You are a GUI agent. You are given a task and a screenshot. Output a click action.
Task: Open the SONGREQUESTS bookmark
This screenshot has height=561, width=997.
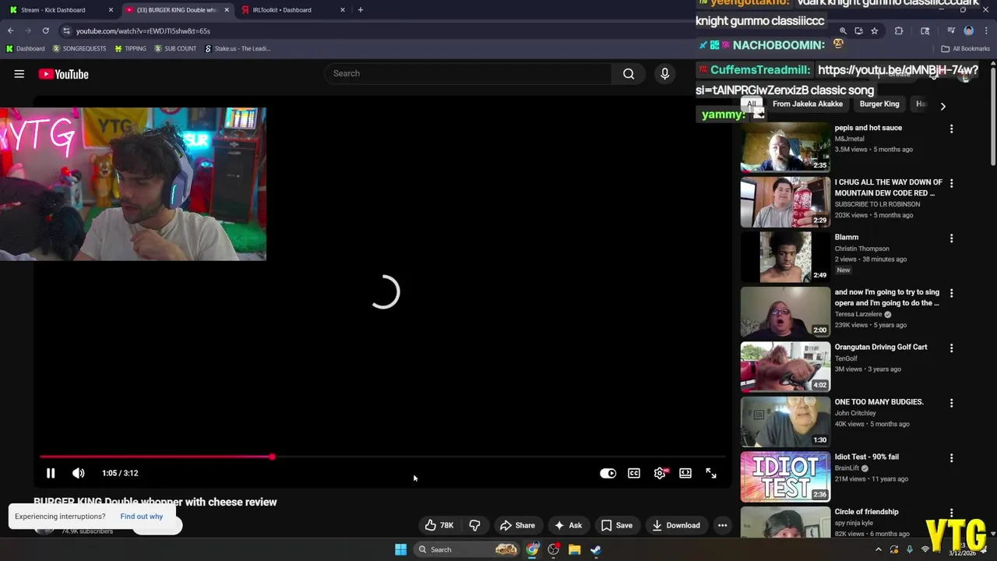tap(79, 48)
